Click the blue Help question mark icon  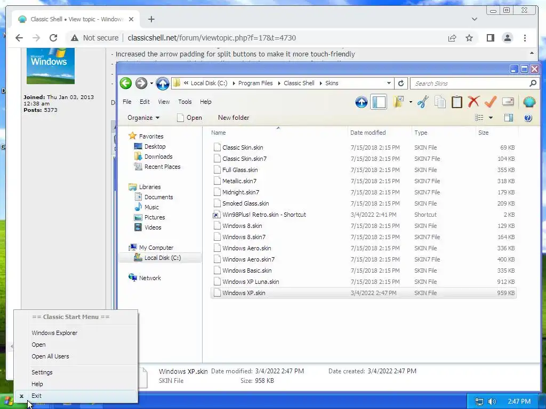tap(528, 118)
